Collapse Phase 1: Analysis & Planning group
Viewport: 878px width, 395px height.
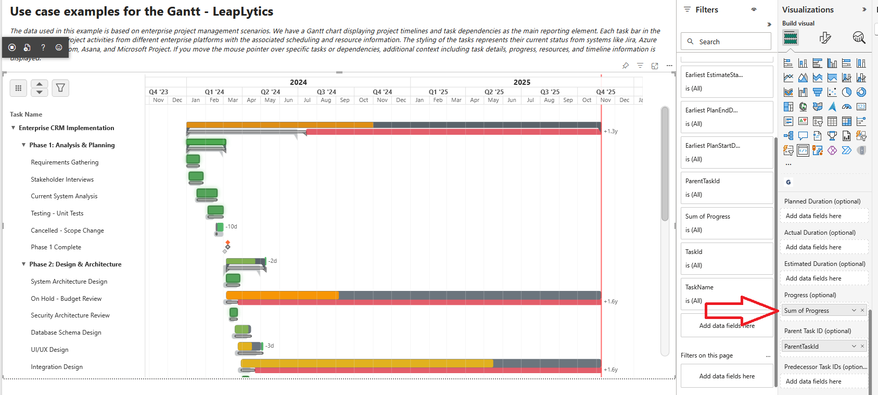(x=24, y=145)
